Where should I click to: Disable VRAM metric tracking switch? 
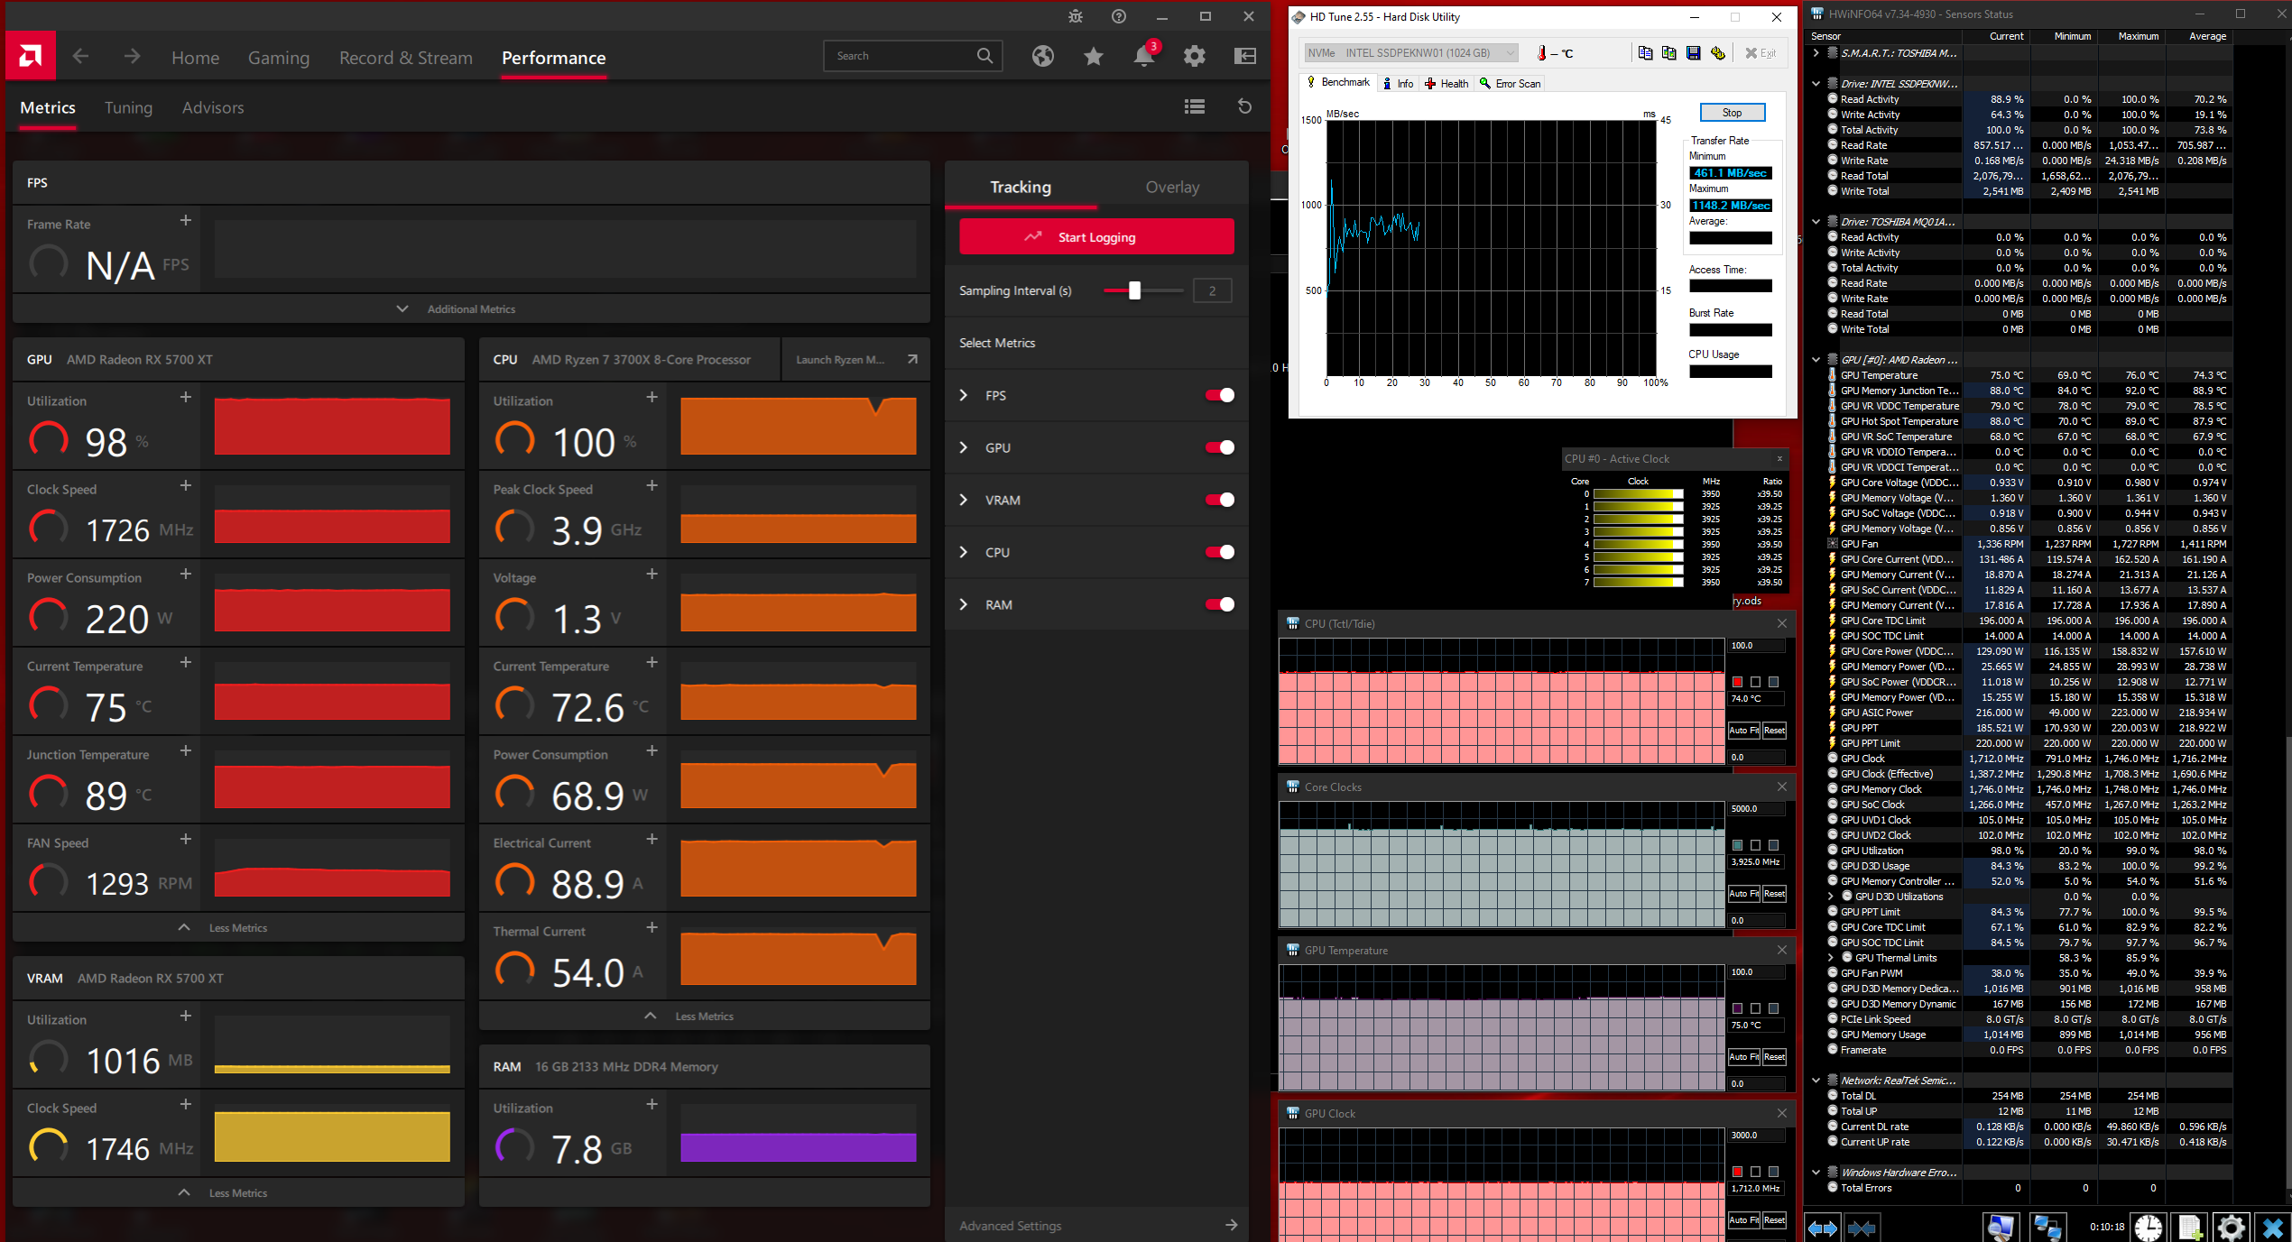click(1220, 500)
